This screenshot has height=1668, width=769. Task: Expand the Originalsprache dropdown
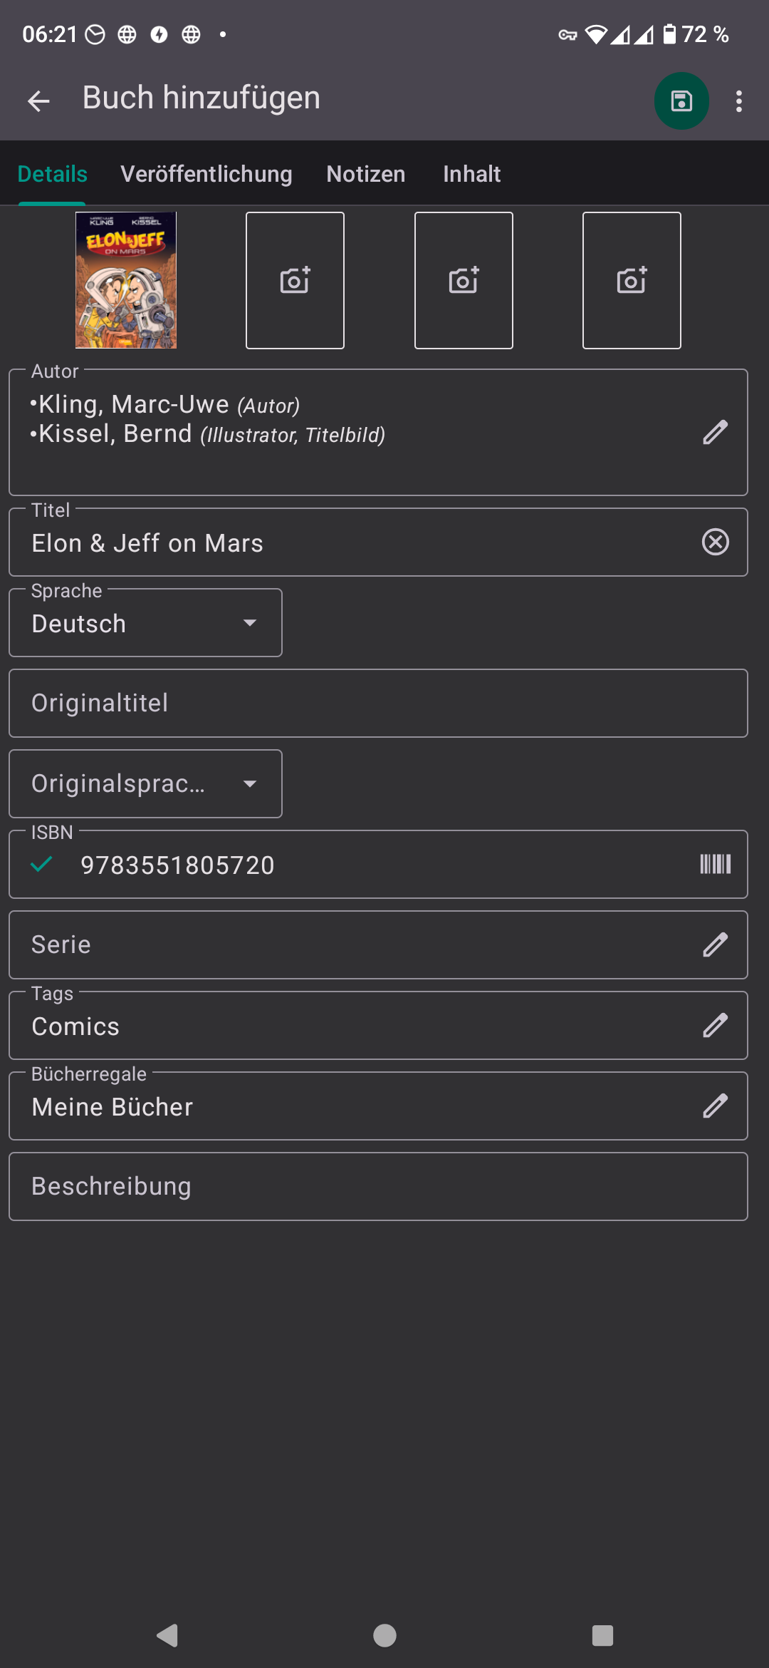tap(145, 783)
